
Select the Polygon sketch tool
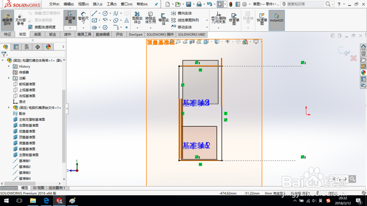[105, 27]
